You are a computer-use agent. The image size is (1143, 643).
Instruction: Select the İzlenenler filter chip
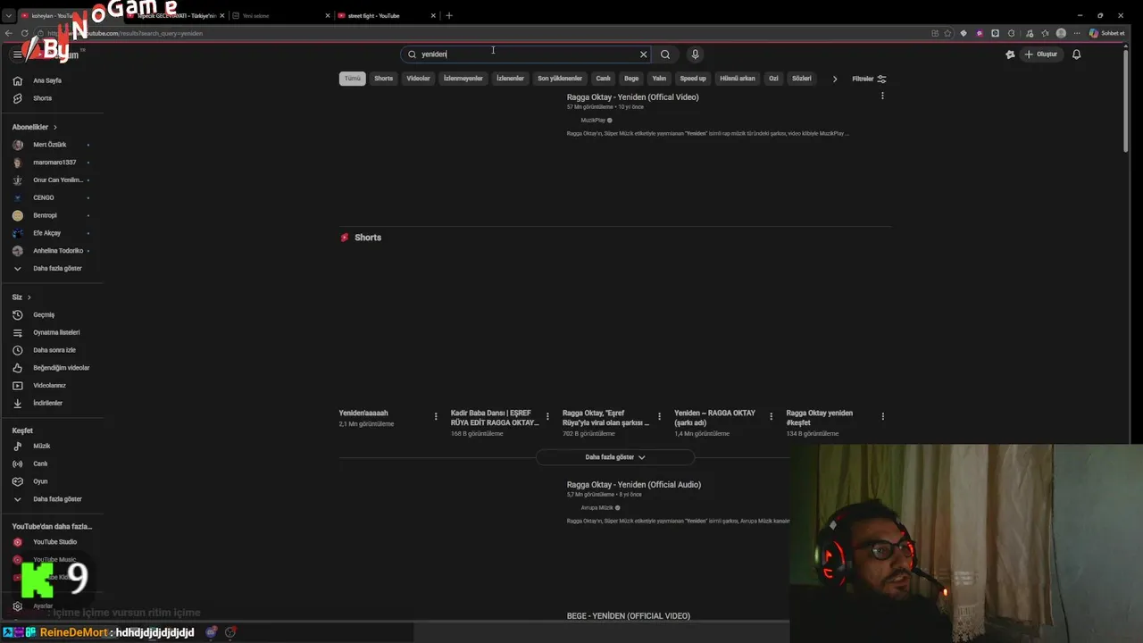coord(510,79)
